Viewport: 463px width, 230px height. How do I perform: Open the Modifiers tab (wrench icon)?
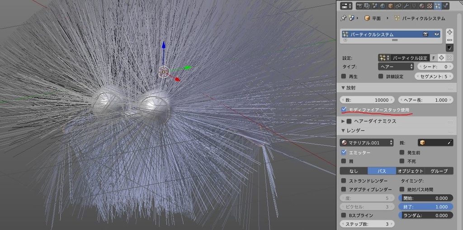pyautogui.click(x=406, y=6)
